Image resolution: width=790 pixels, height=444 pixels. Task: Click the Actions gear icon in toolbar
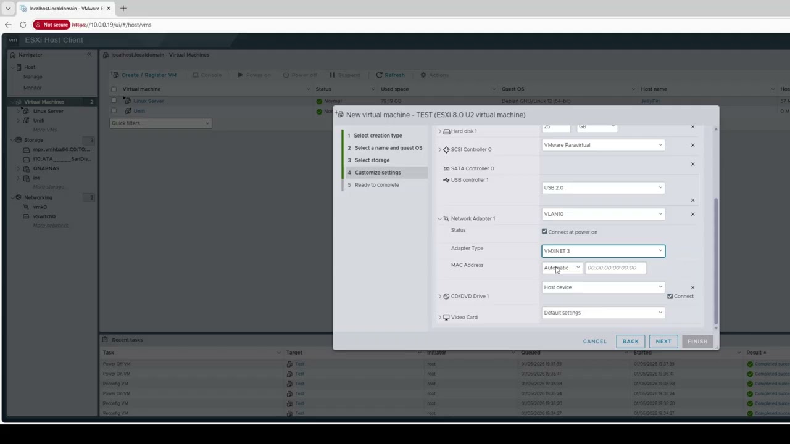pos(423,75)
